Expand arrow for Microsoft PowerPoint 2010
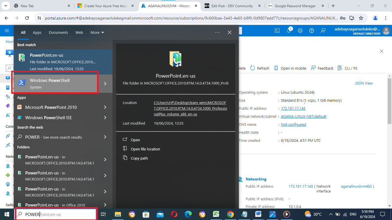 (105, 107)
